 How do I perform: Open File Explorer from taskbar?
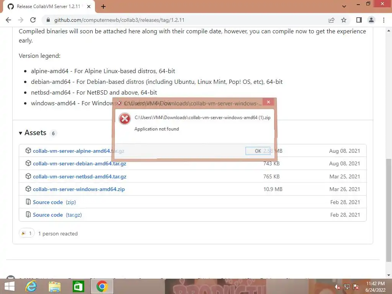pyautogui.click(x=54, y=286)
